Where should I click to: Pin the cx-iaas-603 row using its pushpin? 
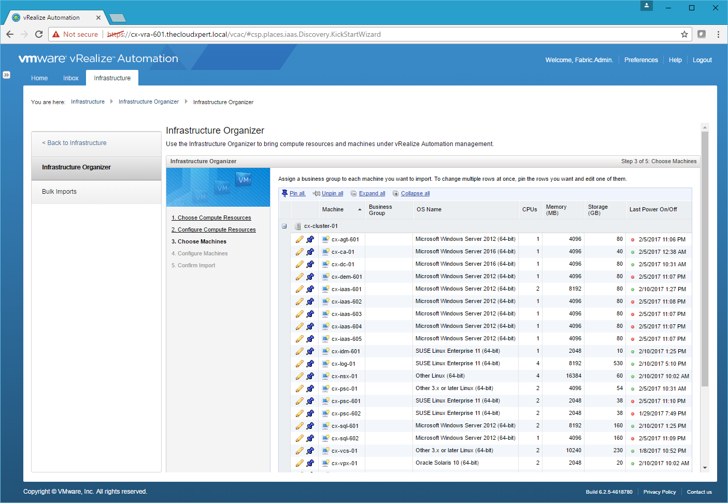pyautogui.click(x=310, y=314)
